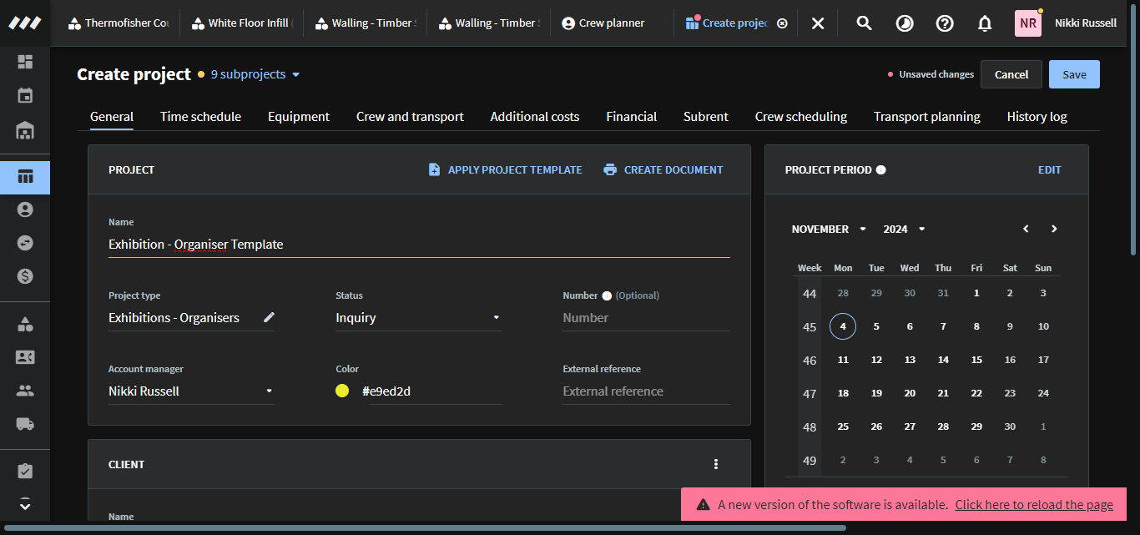Open the truck vehicles icon in sidebar
Screen dimensions: 1140x535
coord(25,424)
